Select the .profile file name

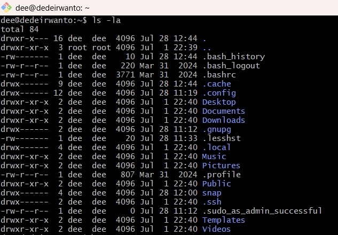click(222, 175)
